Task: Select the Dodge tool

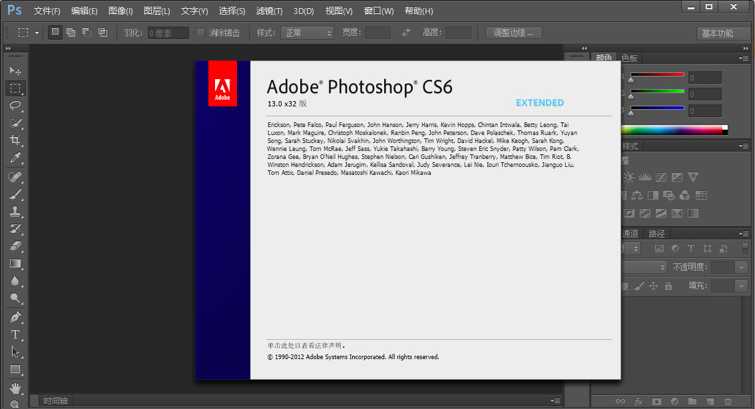Action: (15, 299)
